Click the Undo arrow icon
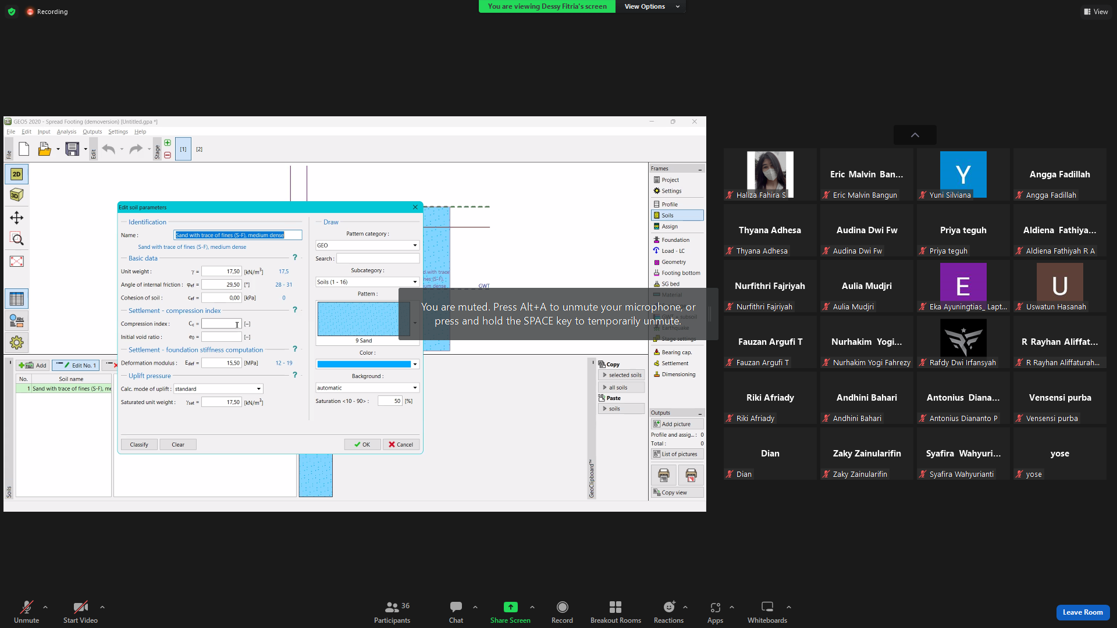 [108, 149]
